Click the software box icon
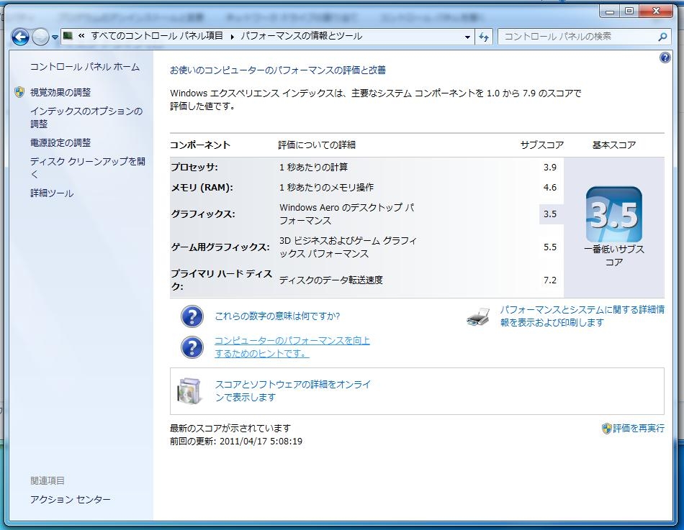The width and height of the screenshot is (684, 530). [190, 390]
